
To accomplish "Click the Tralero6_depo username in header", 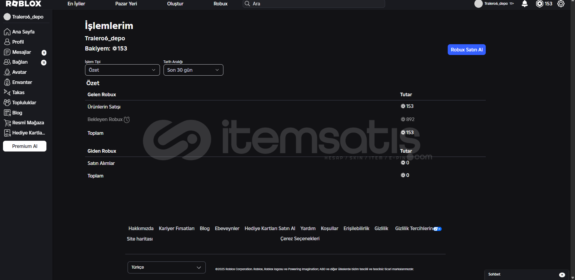I will (496, 4).
